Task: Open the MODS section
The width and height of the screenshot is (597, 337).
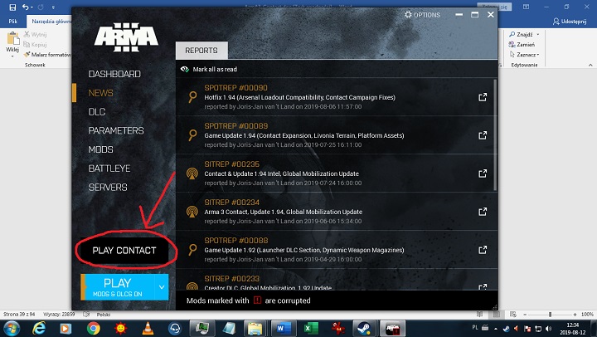Action: tap(100, 149)
